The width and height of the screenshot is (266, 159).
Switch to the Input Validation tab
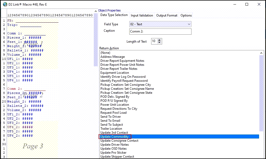(x=142, y=15)
